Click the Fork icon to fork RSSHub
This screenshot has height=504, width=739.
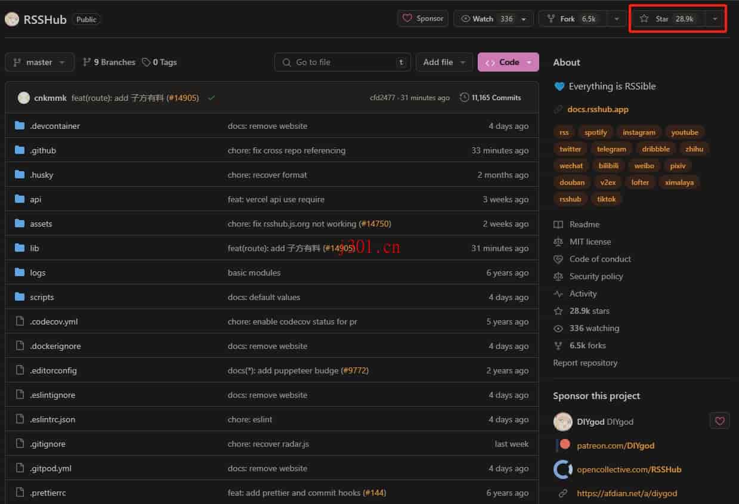click(x=551, y=18)
